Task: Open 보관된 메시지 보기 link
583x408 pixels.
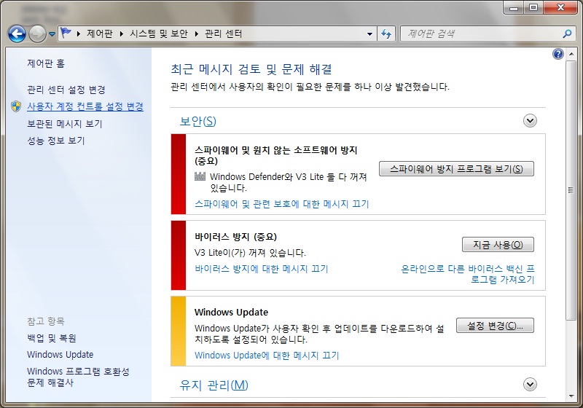Action: pyautogui.click(x=65, y=124)
